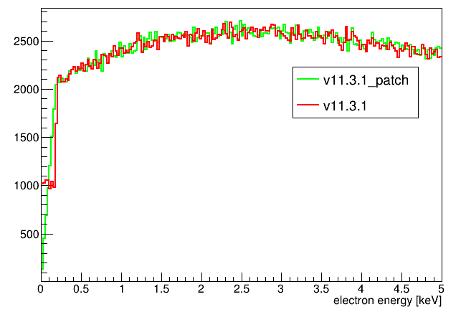Viewport: 466px width, 312px height.
Task: Click the red line sample in legend
Action: click(308, 105)
